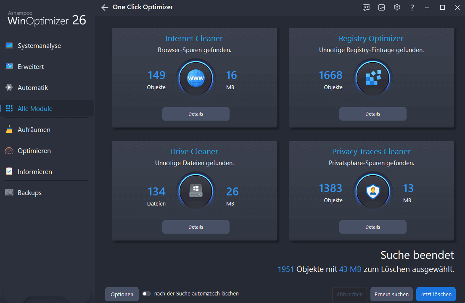Go to Automatik in the sidebar
465x303 pixels.
point(33,88)
